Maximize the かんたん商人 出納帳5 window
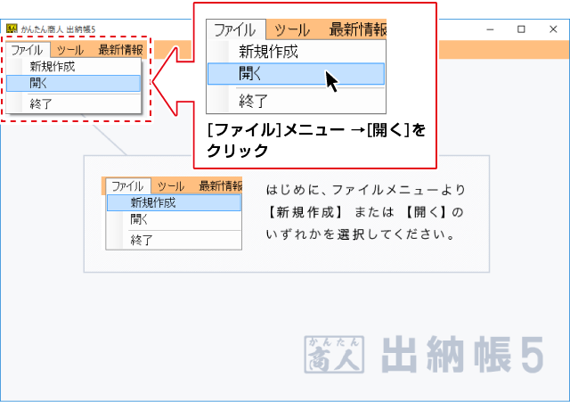The height and width of the screenshot is (402, 570). [521, 29]
